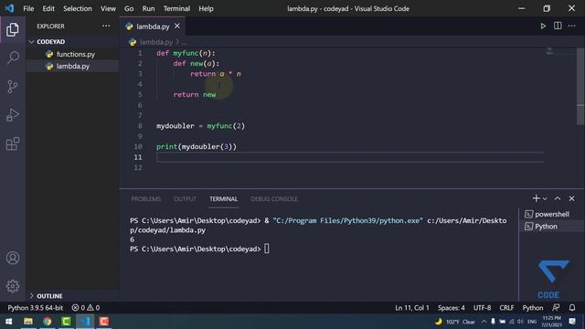Open notifications bell in status bar

(x=572, y=307)
